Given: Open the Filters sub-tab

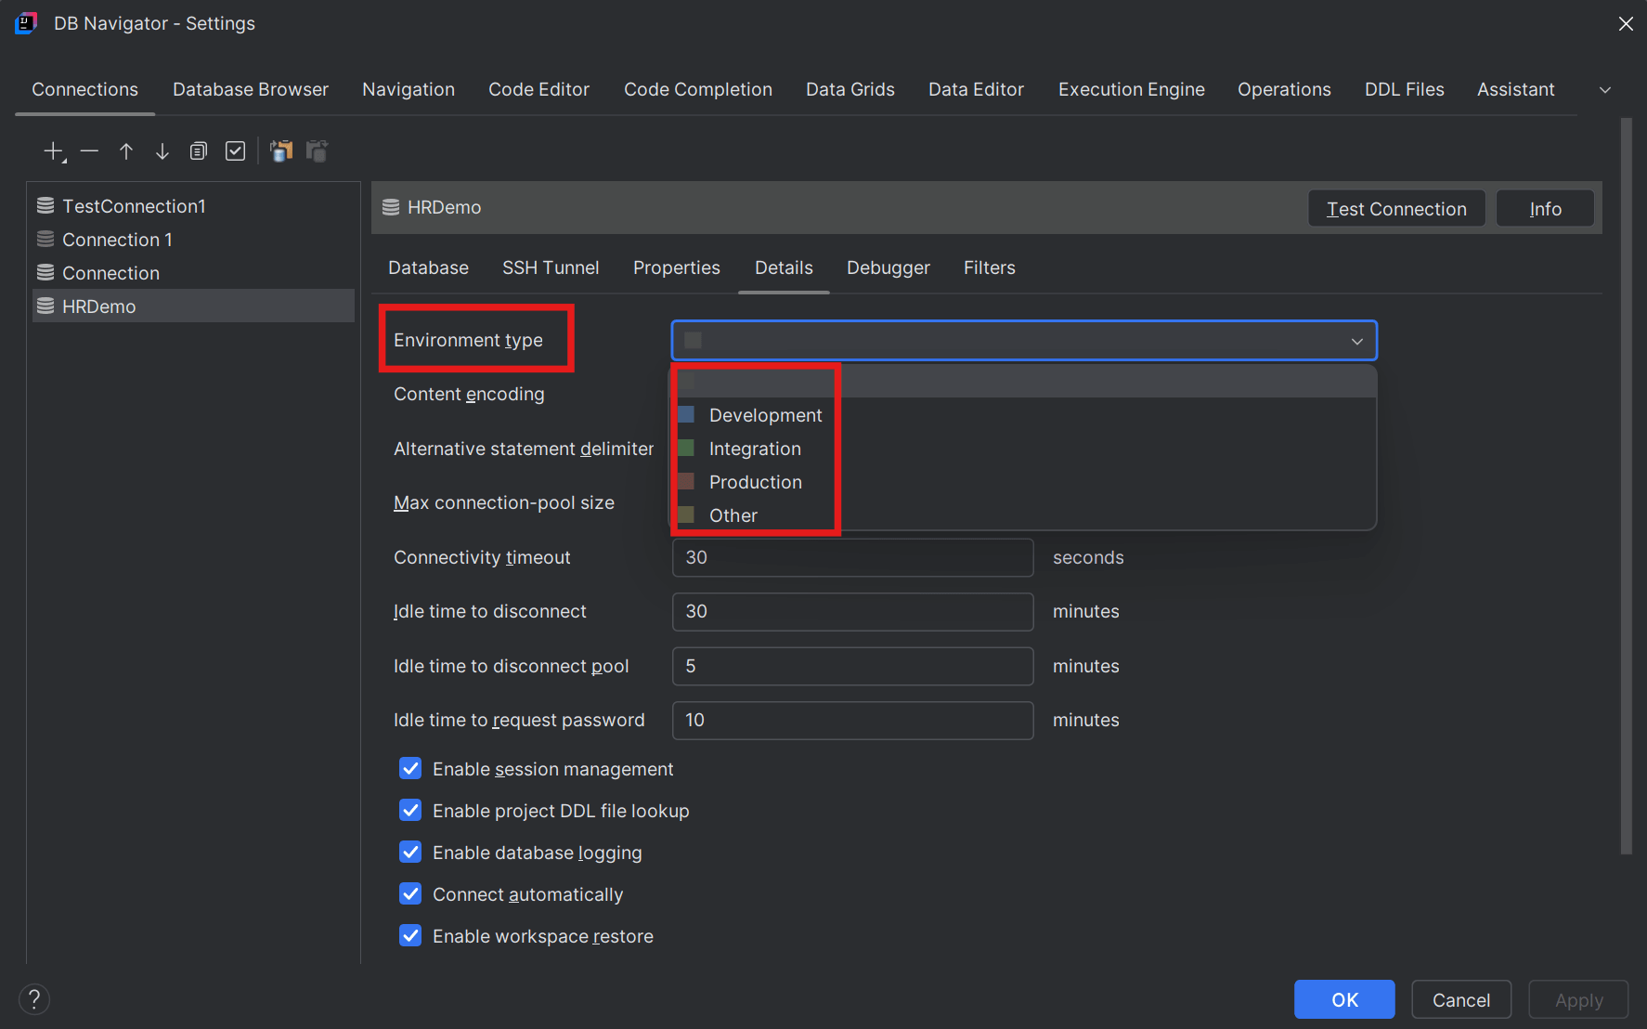Looking at the screenshot, I should tap(990, 267).
